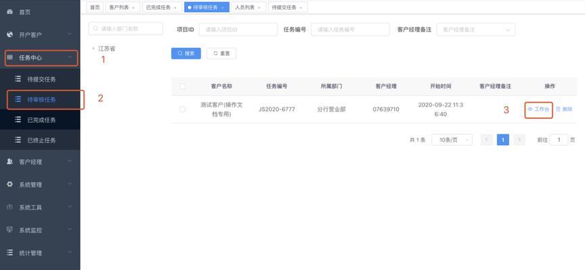Click the 重置 reset button
This screenshot has height=270, width=585.
(221, 53)
